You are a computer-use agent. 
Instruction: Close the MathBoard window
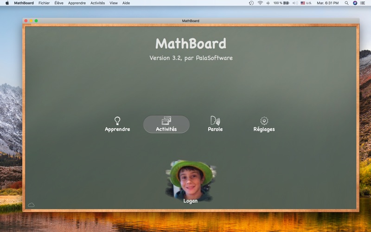point(26,21)
